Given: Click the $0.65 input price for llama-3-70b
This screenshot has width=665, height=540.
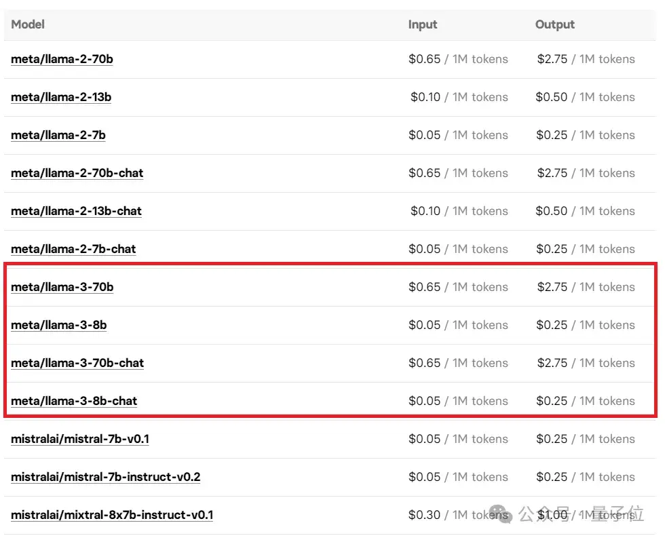Looking at the screenshot, I should click(424, 287).
